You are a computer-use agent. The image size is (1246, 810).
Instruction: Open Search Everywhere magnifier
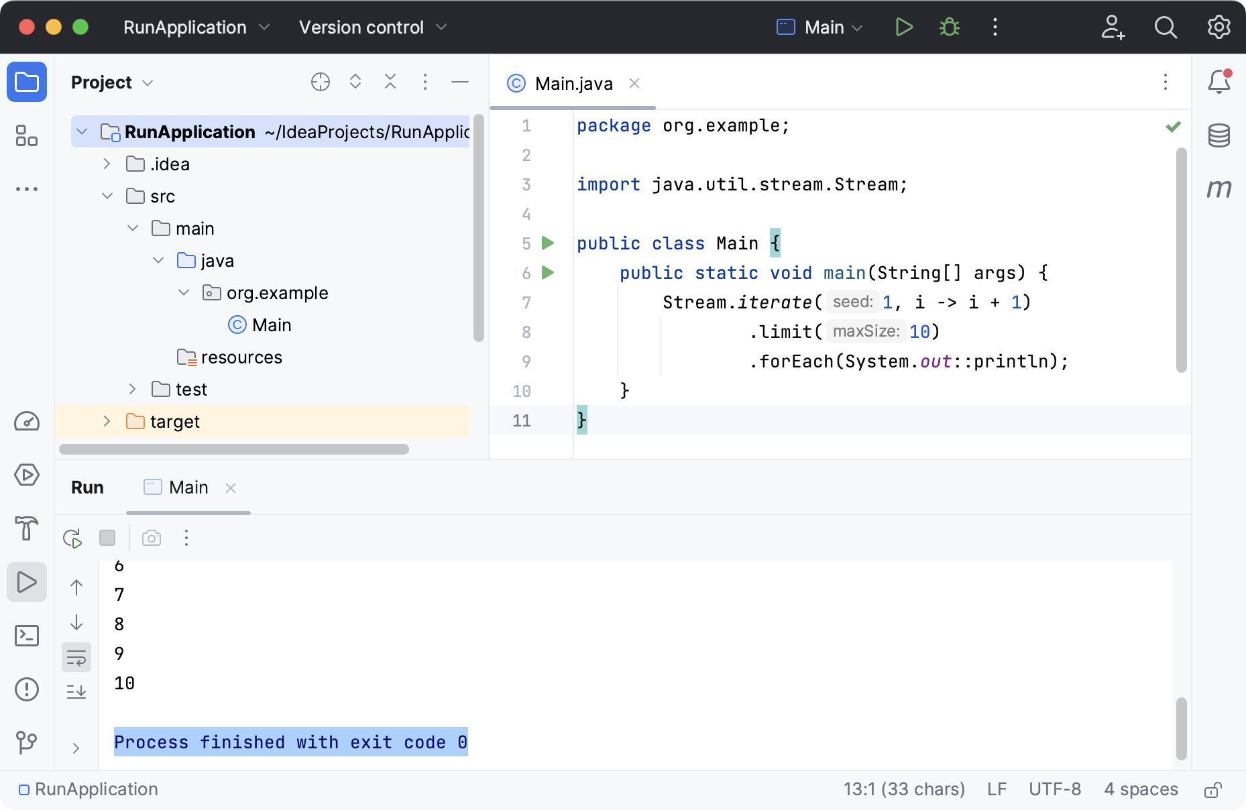click(1166, 27)
